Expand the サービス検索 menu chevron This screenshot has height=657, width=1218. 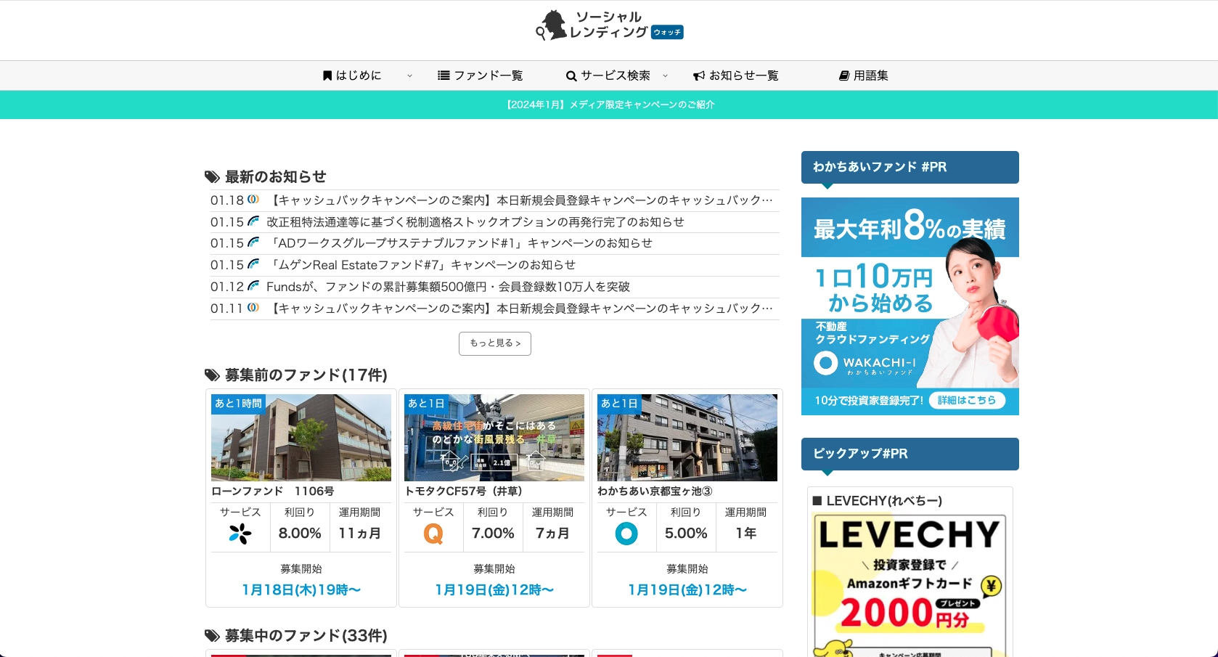[665, 76]
